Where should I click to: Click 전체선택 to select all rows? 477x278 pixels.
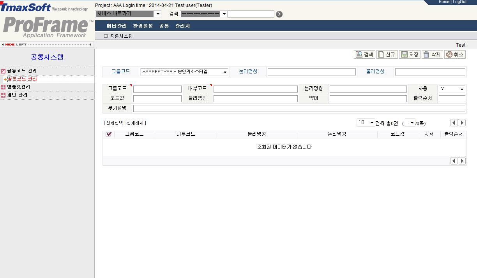[115, 123]
